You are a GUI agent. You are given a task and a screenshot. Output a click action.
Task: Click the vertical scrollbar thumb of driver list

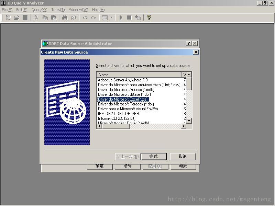tap(189, 84)
